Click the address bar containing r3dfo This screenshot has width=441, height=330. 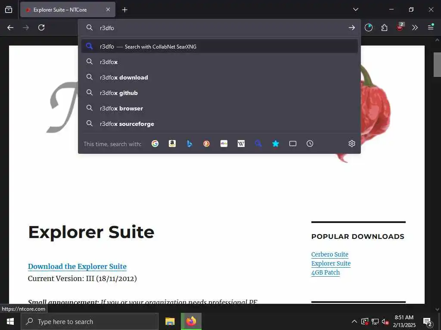click(219, 28)
